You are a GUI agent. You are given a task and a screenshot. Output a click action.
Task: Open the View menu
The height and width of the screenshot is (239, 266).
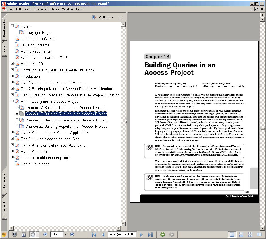tap(28, 9)
